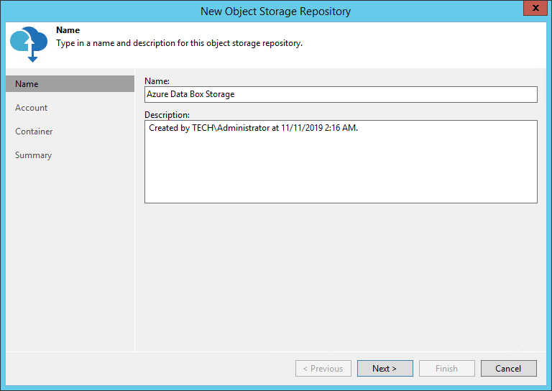The image size is (552, 391).
Task: Click the bold 'Name' header title
Action: click(68, 31)
